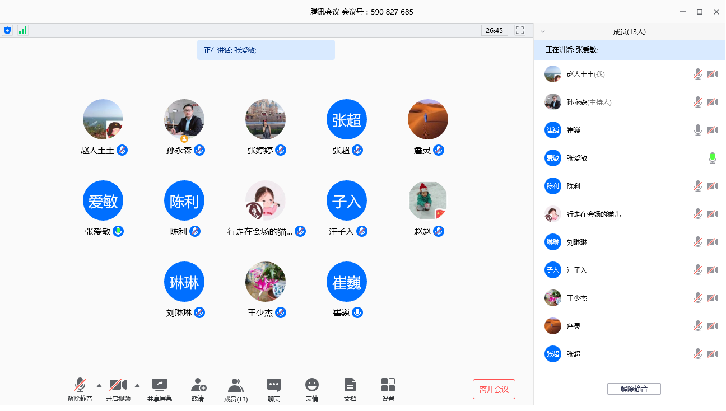726x411 pixels.
Task: Open the 共享屏幕 screen share icon
Action: 160,386
